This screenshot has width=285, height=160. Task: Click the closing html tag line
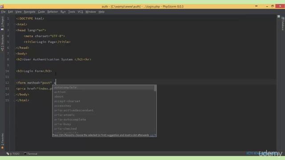[x=23, y=100]
